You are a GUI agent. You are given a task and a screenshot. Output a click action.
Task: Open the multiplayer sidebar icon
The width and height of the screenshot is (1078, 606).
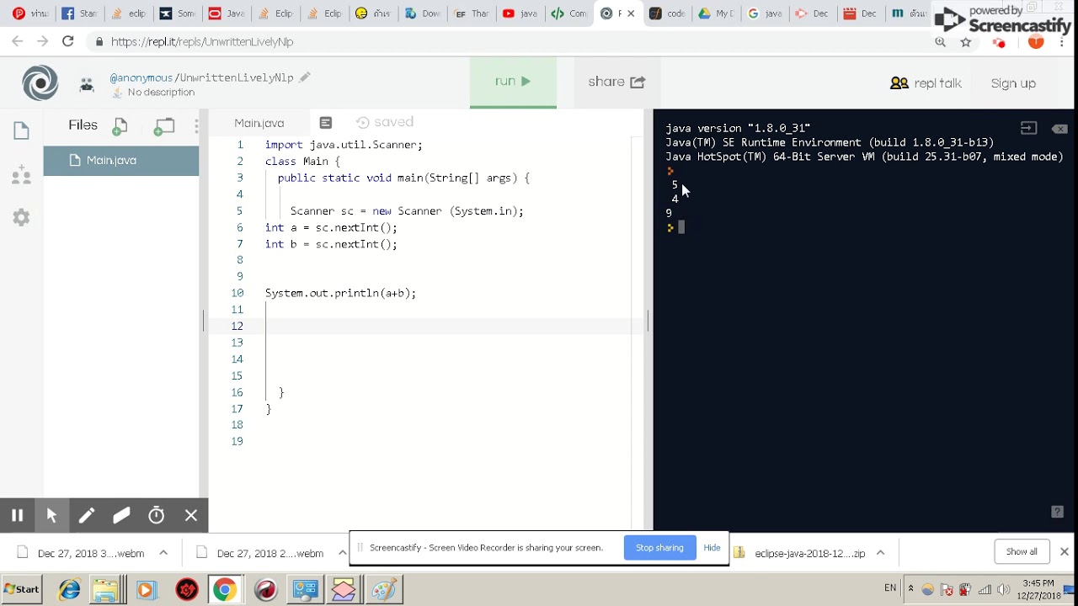pyautogui.click(x=21, y=175)
